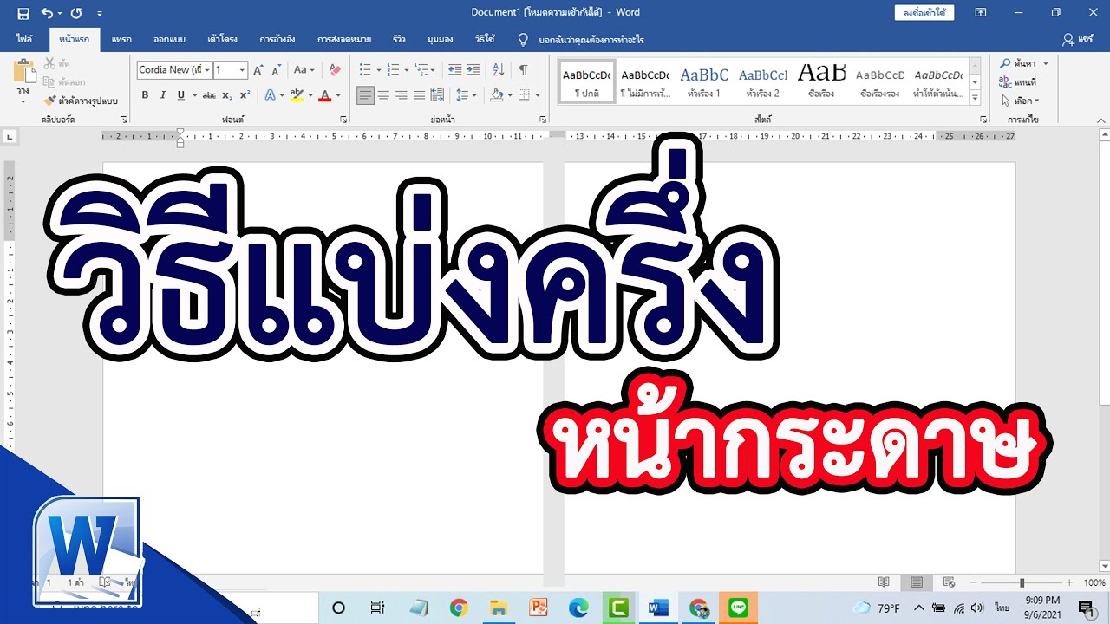This screenshot has width=1110, height=624.
Task: Open Ribbon Display Options in title bar
Action: 980,13
